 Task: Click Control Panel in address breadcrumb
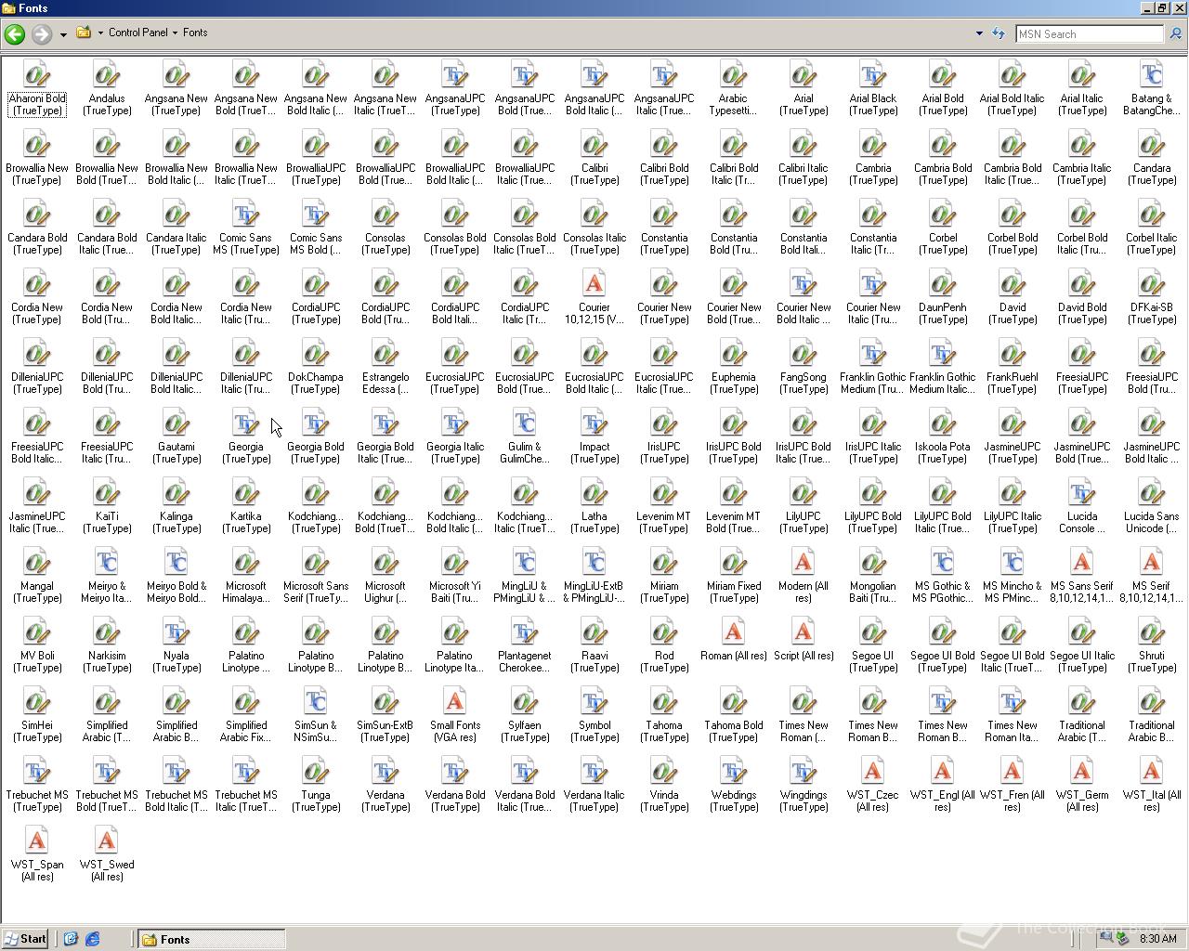tap(138, 33)
